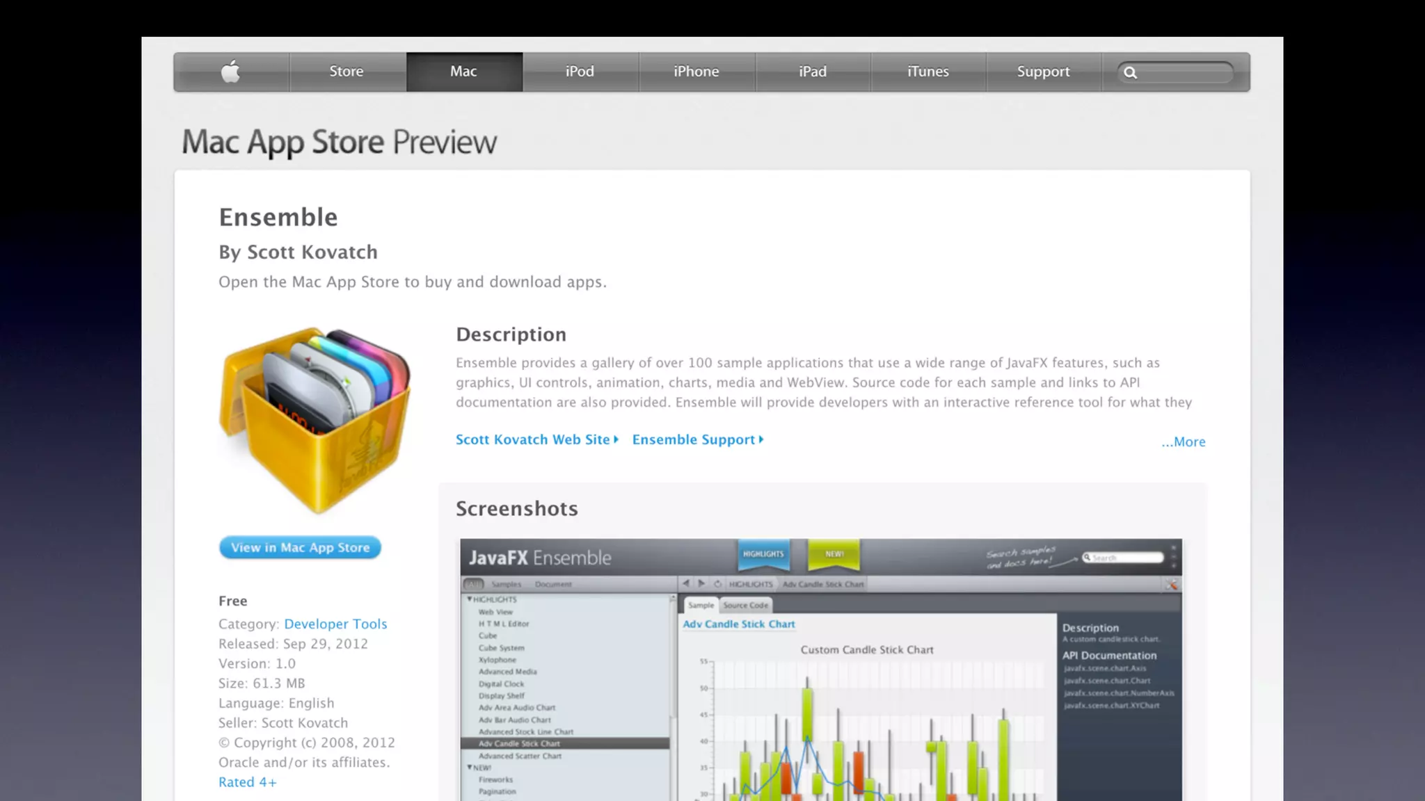Select Digital Clock in the samples tree
The image size is (1425, 801).
(501, 683)
